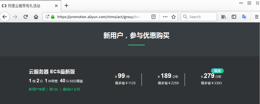Open the Firefox home page
Viewport: 260px width, 104px height.
pyautogui.click(x=36, y=17)
